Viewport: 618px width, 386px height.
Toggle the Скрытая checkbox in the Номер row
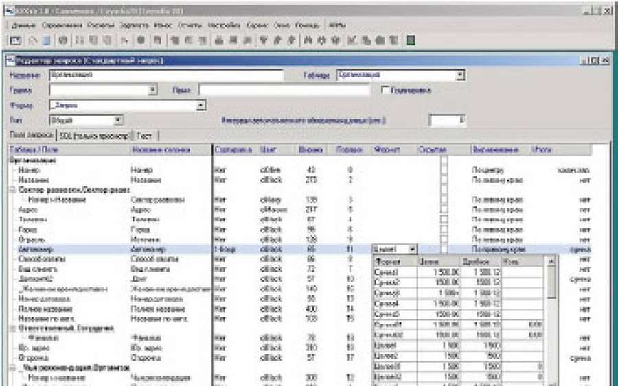(444, 169)
